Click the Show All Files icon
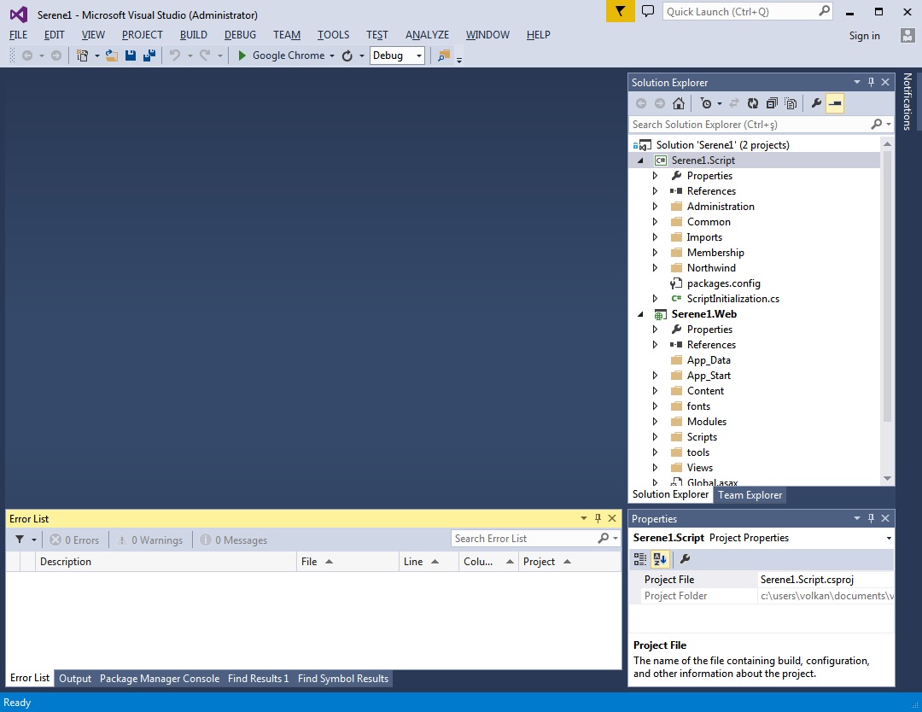922x712 pixels. click(791, 103)
